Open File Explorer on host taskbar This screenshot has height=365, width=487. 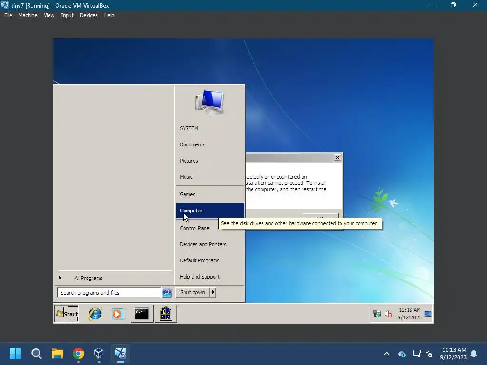pyautogui.click(x=58, y=354)
